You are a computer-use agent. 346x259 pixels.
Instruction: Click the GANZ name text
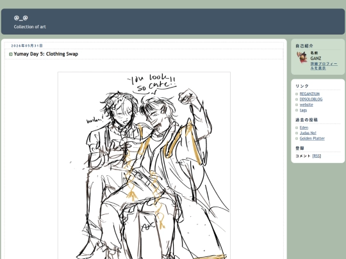coord(316,58)
